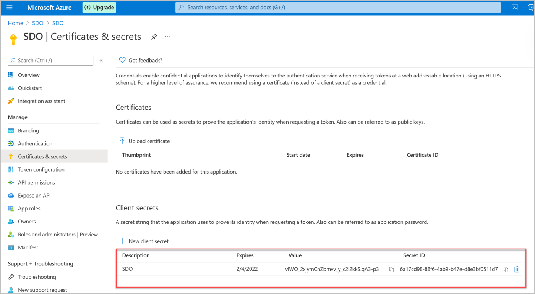Click the plus icon for New client secret

122,241
